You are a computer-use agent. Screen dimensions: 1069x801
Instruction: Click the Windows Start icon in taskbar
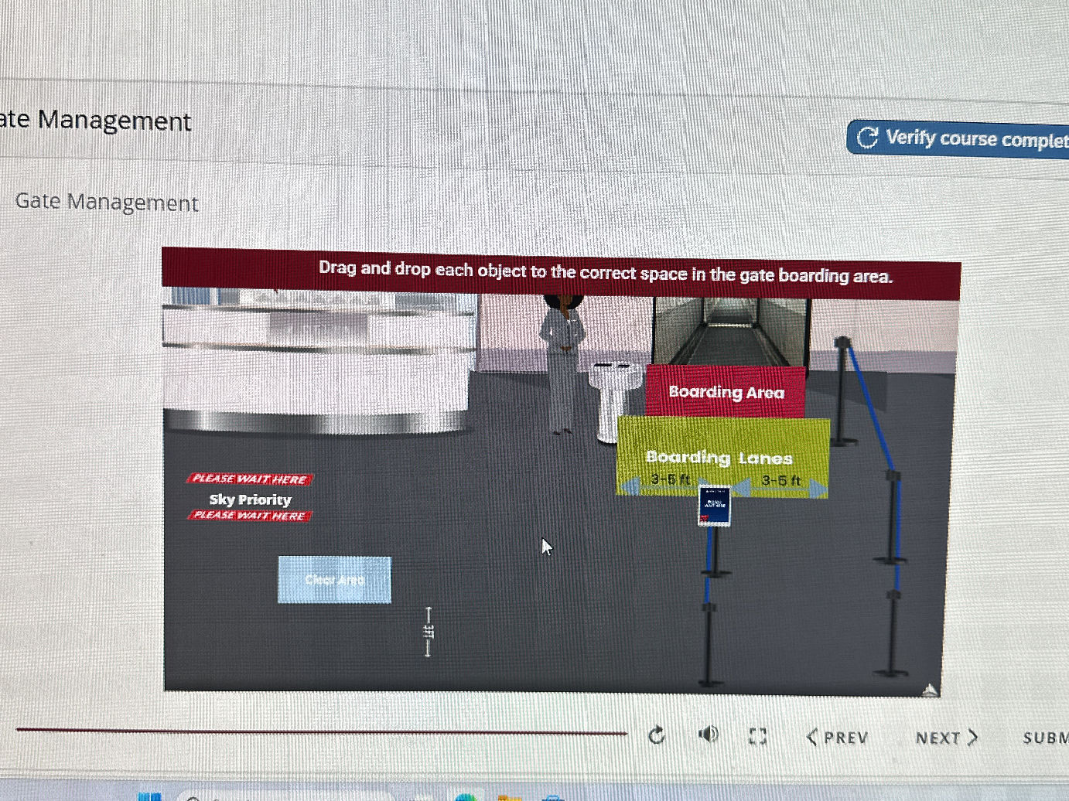[x=149, y=796]
